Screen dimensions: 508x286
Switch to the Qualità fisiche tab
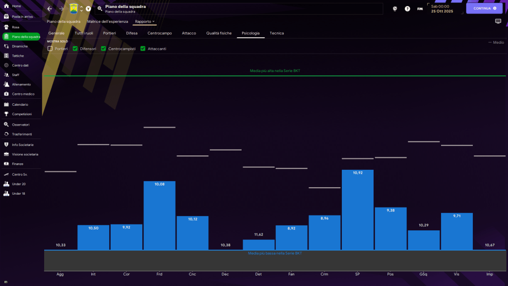point(219,33)
